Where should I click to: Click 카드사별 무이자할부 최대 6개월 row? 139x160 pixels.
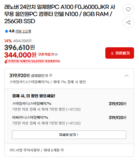tap(69, 150)
